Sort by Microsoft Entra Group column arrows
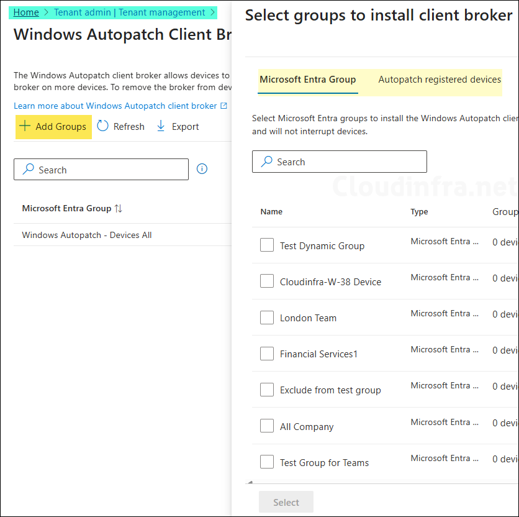The height and width of the screenshot is (517, 519). click(118, 209)
